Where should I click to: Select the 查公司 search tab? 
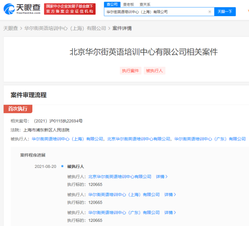[x=112, y=5]
